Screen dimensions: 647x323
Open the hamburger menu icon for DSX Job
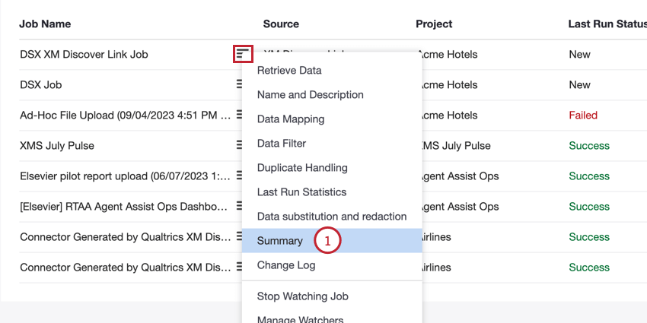click(239, 84)
